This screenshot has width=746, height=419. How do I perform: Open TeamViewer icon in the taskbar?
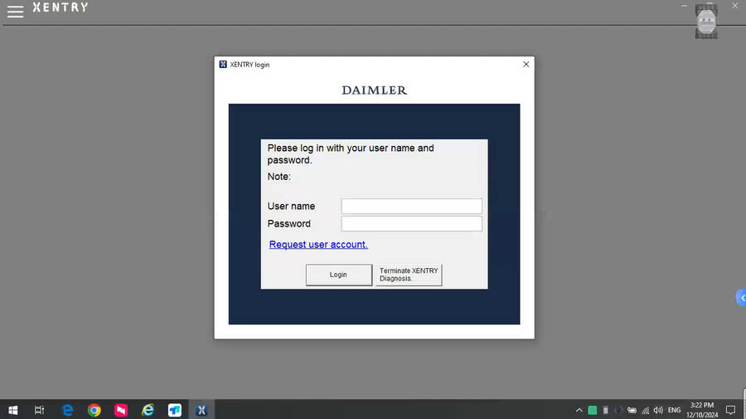tap(175, 410)
